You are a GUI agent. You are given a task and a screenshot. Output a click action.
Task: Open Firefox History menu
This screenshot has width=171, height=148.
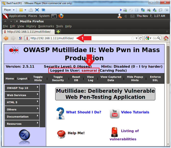(31, 26)
